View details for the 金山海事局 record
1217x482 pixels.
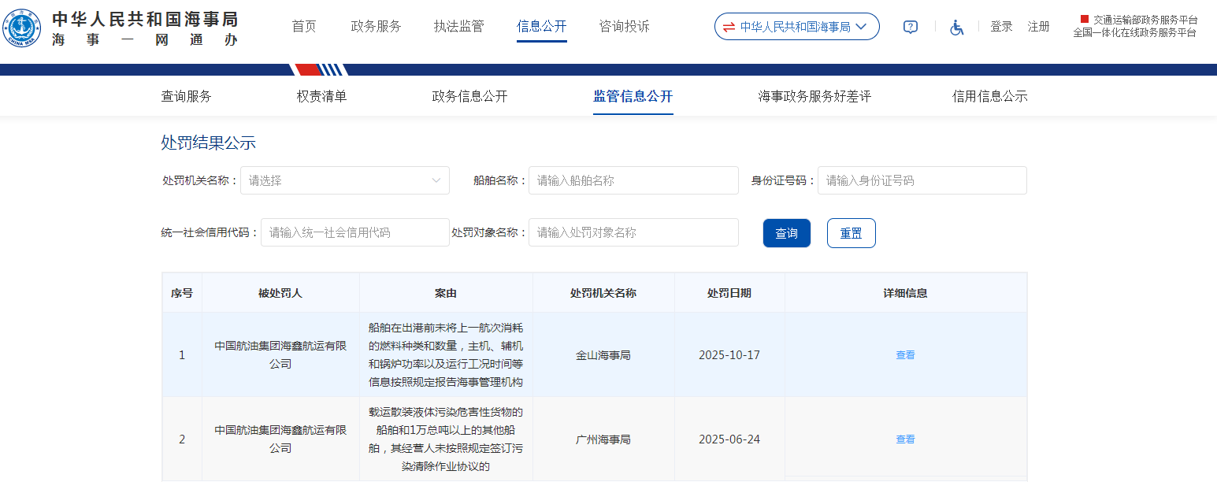point(905,355)
